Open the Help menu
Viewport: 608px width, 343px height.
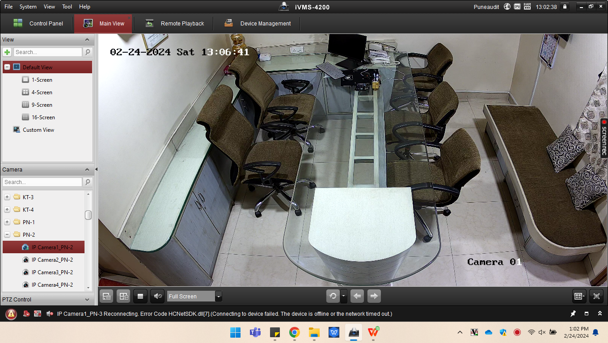pyautogui.click(x=84, y=7)
